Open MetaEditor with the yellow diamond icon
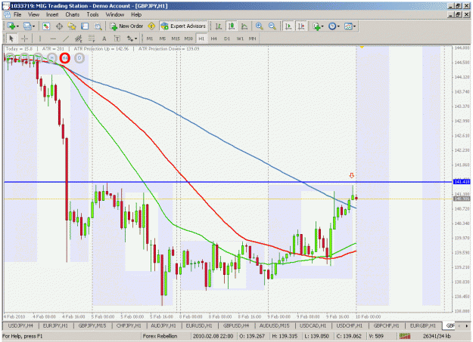This screenshot has height=342, width=473. pos(151,26)
